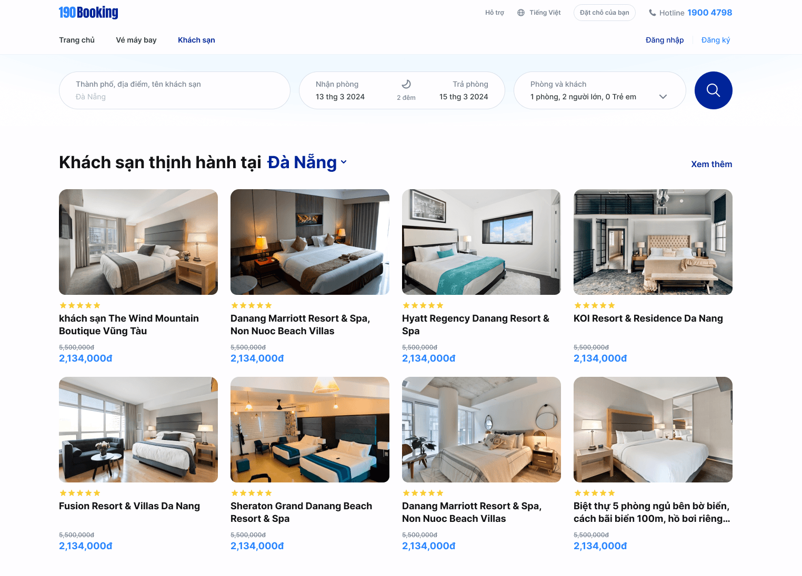Click star rating of KOI Resort & Residence
Image resolution: width=802 pixels, height=576 pixels.
pos(595,305)
